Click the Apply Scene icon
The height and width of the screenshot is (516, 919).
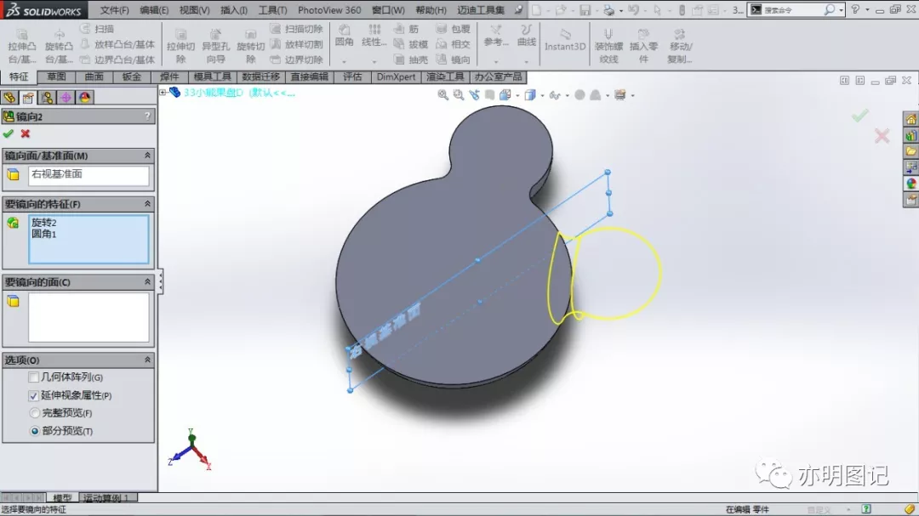tap(596, 95)
